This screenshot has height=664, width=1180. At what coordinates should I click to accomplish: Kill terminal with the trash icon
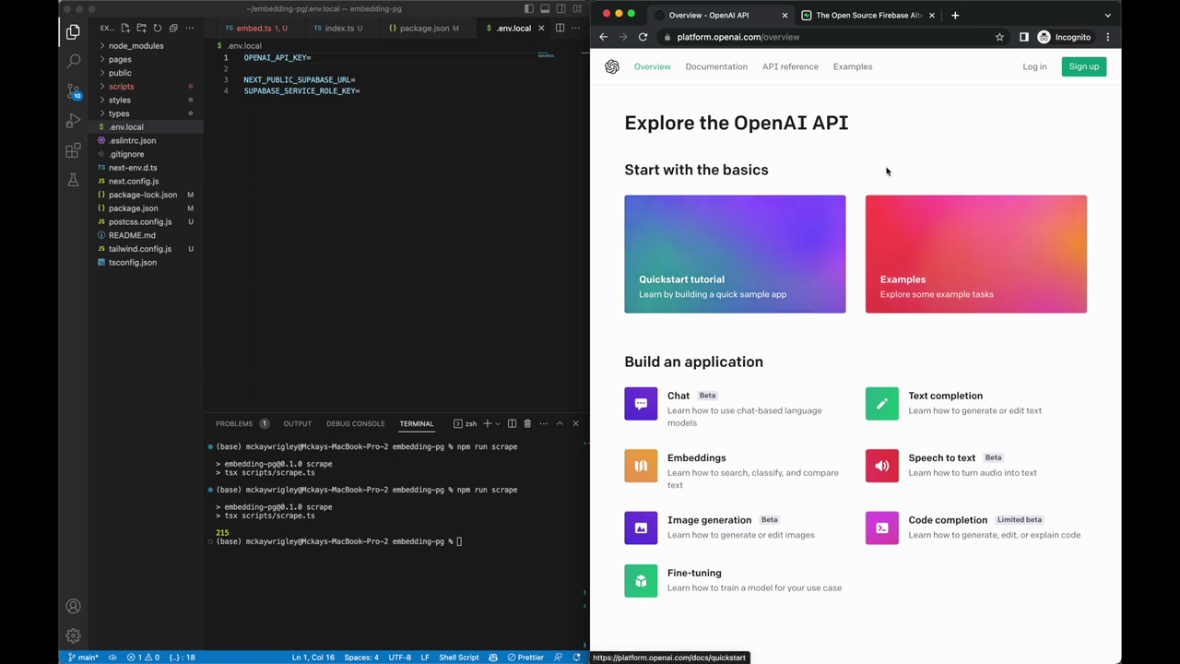tap(527, 423)
